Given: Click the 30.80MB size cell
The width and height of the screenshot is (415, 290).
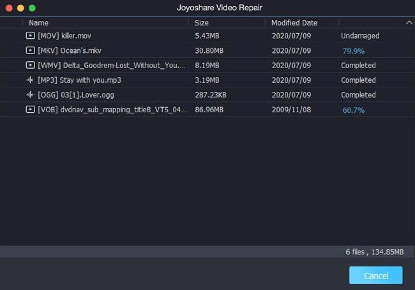Looking at the screenshot, I should click(209, 50).
